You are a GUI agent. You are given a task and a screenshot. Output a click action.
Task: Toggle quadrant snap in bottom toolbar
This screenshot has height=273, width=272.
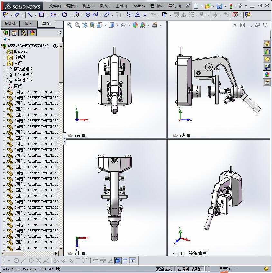(x=31, y=261)
